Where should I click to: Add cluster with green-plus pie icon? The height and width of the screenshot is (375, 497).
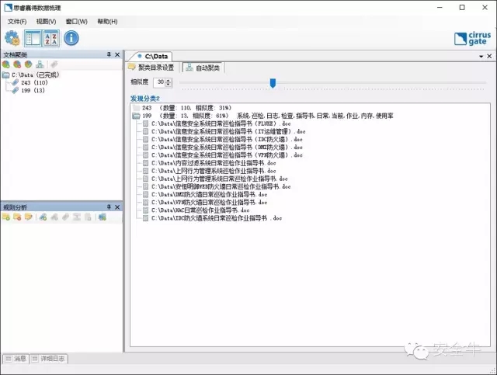pos(6,64)
